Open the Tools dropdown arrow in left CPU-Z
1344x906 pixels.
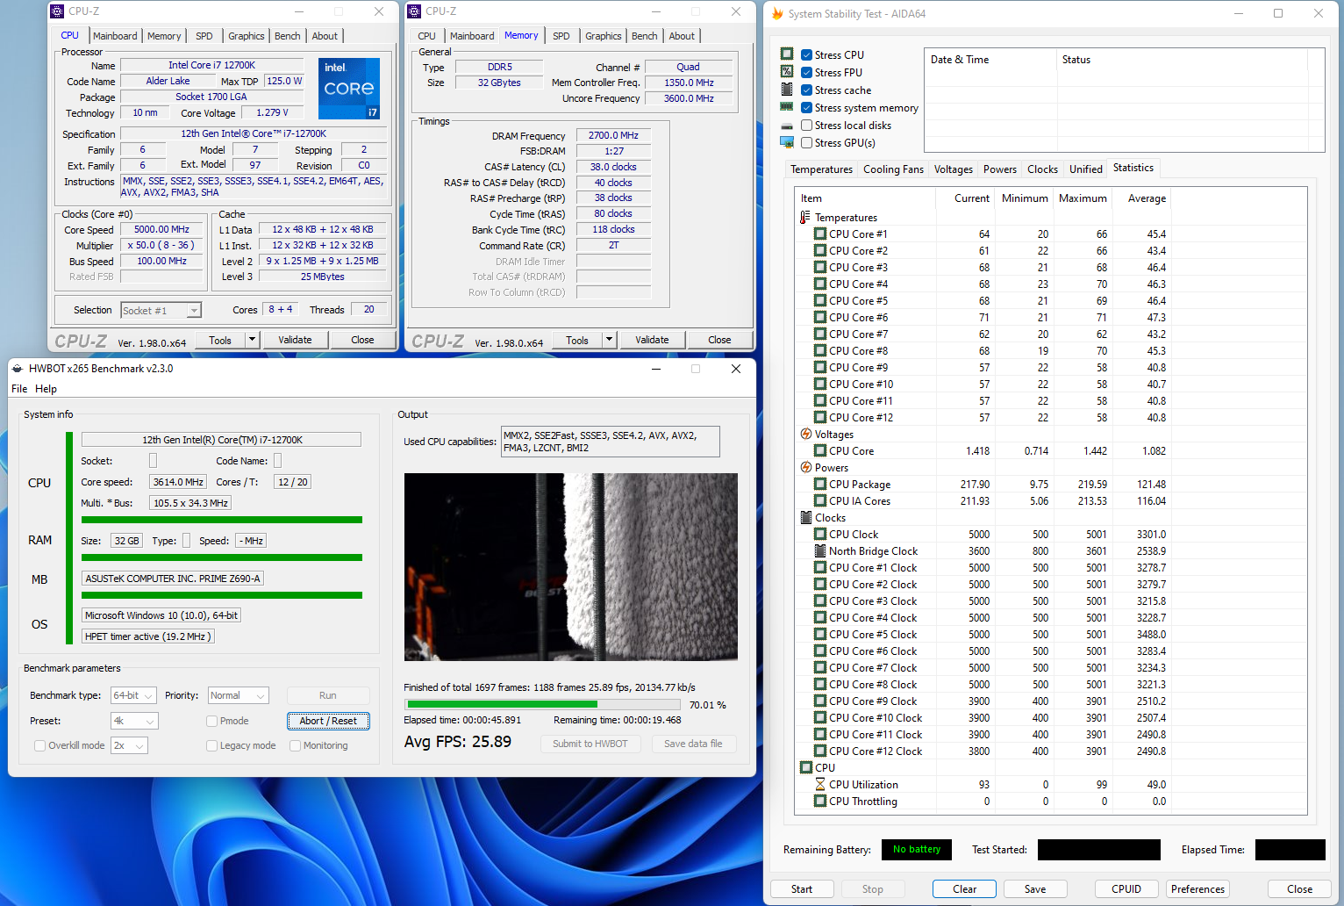[252, 340]
